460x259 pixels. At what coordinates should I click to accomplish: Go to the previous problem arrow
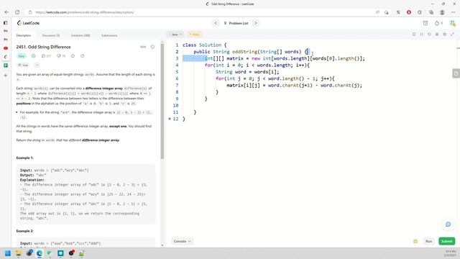click(x=216, y=23)
